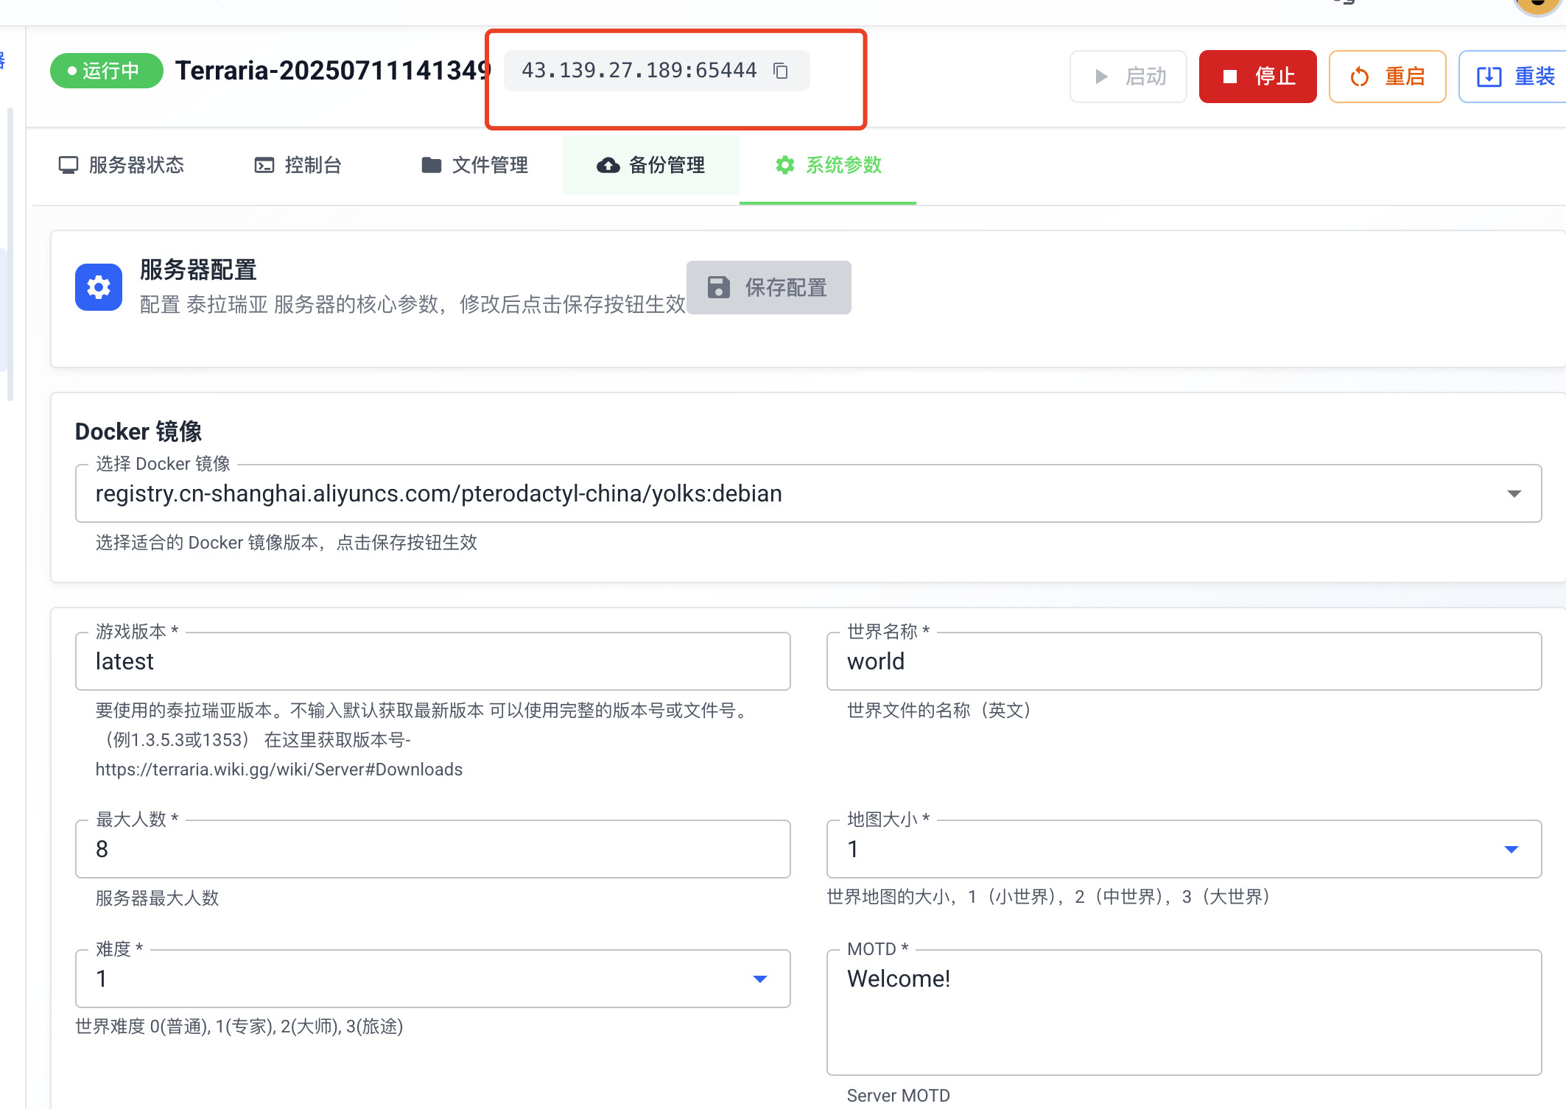Click the folder icon for 文件管理
This screenshot has width=1566, height=1109.
point(431,165)
